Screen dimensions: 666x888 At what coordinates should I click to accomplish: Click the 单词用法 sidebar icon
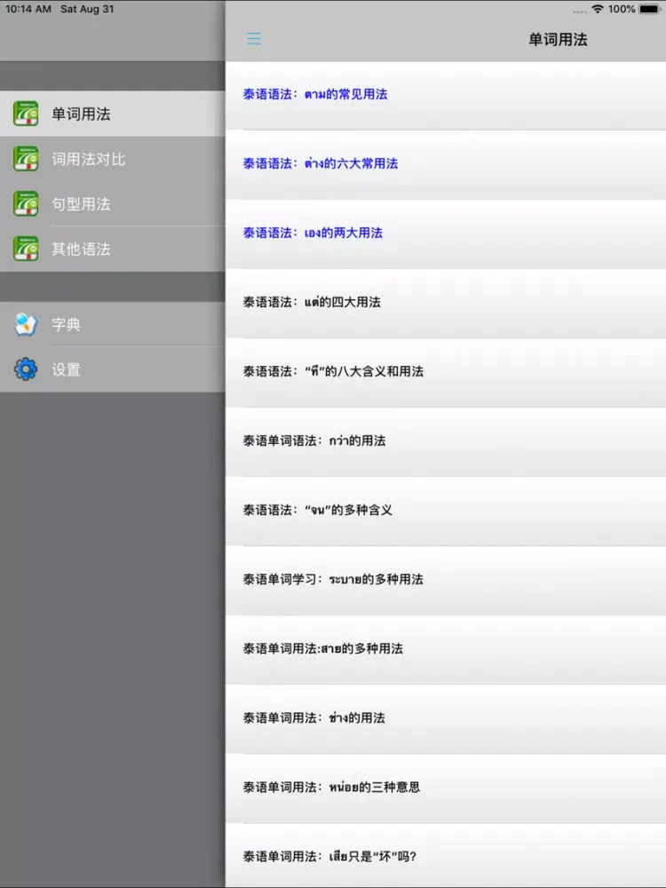tap(26, 114)
